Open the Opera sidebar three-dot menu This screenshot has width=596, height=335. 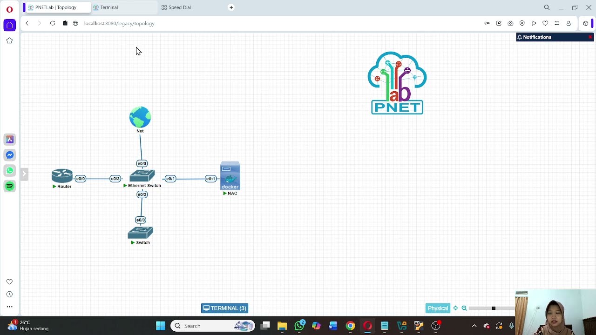9,307
